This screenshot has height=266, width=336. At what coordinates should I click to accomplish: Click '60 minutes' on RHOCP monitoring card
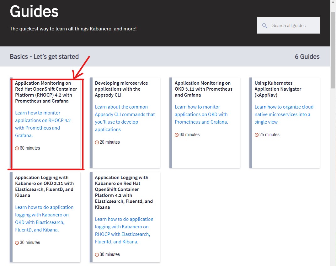click(30, 148)
